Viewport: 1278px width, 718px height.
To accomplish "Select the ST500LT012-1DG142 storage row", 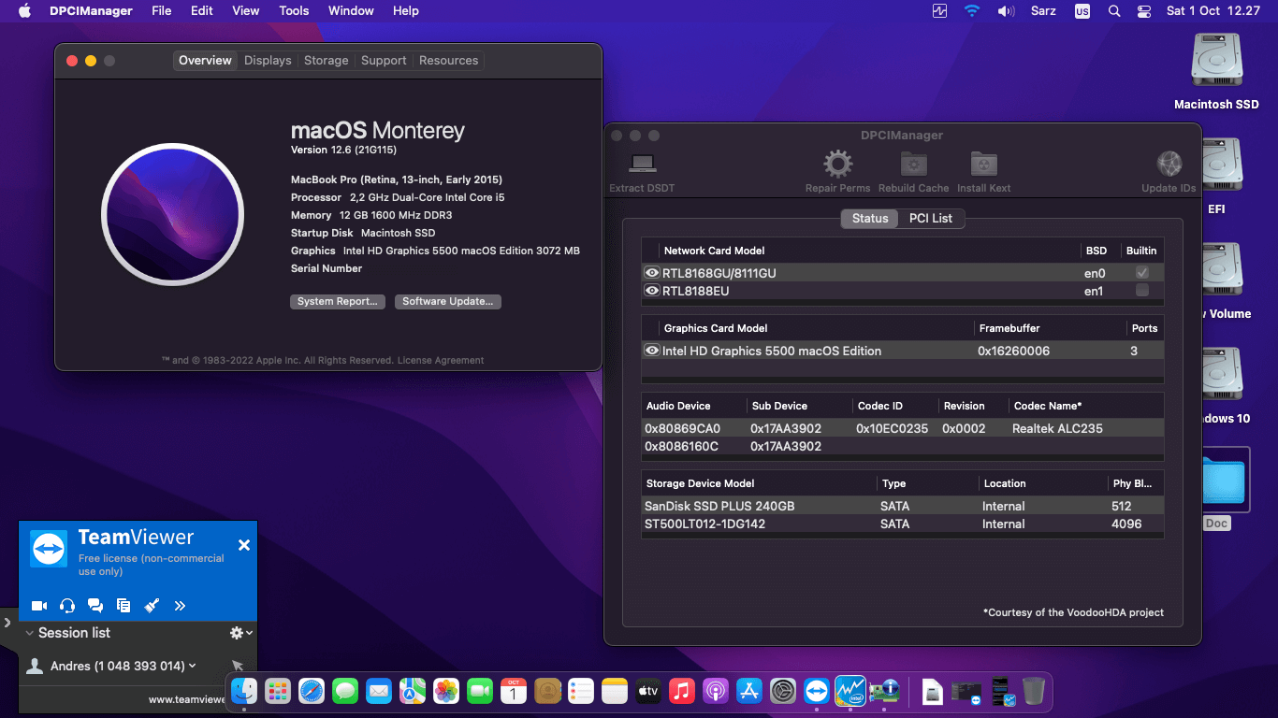I will (x=903, y=524).
